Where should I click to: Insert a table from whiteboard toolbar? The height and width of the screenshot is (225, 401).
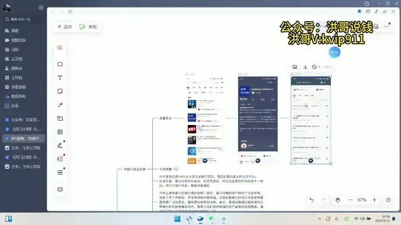[x=60, y=132]
